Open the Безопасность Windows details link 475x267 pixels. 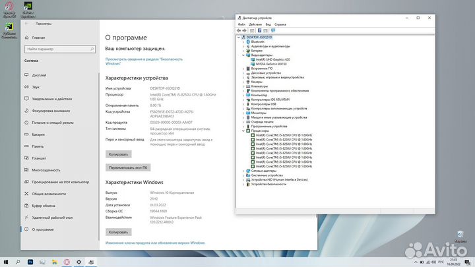144,61
